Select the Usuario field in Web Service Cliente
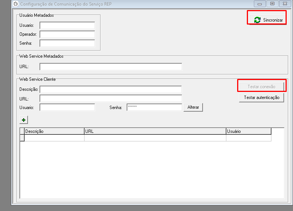The width and height of the screenshot is (293, 211). click(x=67, y=107)
